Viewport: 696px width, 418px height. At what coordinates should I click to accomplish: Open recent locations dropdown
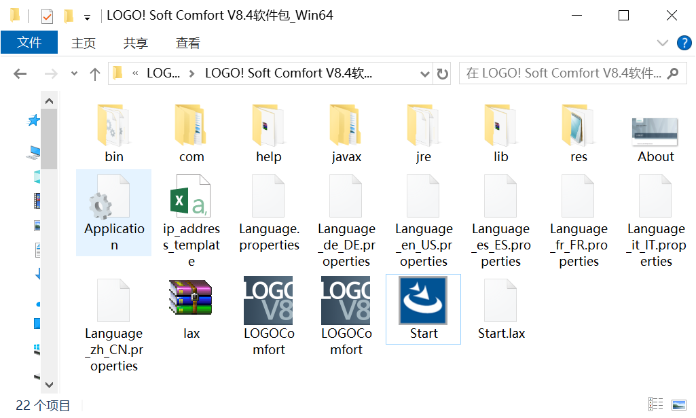click(74, 73)
